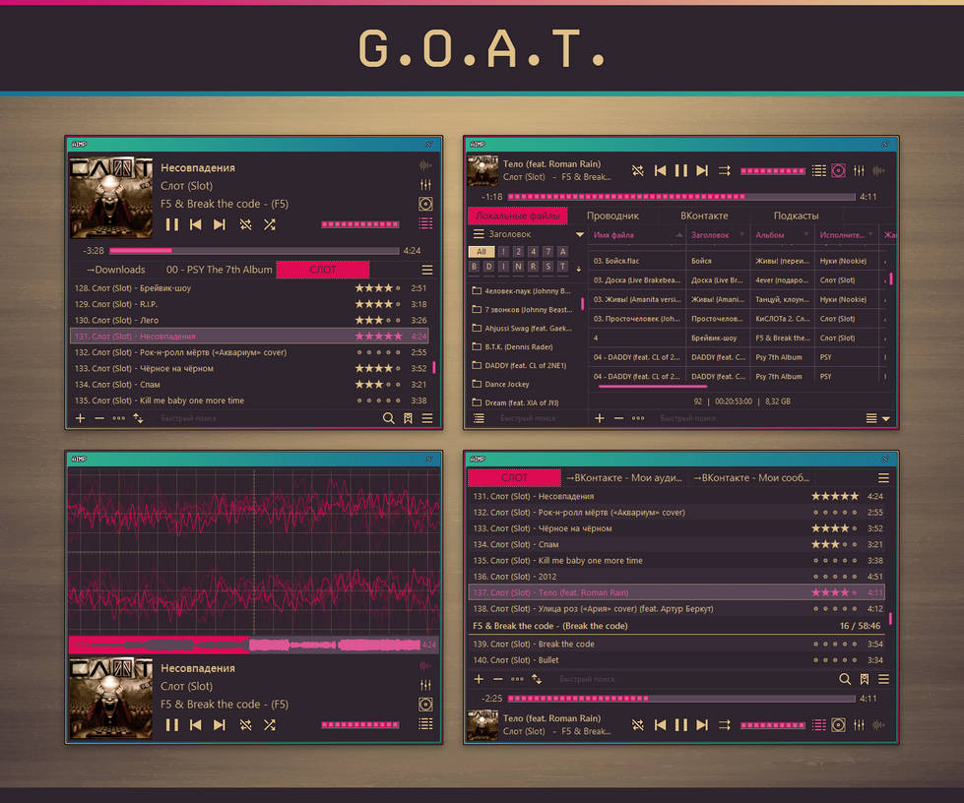Select the 03. Бойся.flac file row

point(738,261)
